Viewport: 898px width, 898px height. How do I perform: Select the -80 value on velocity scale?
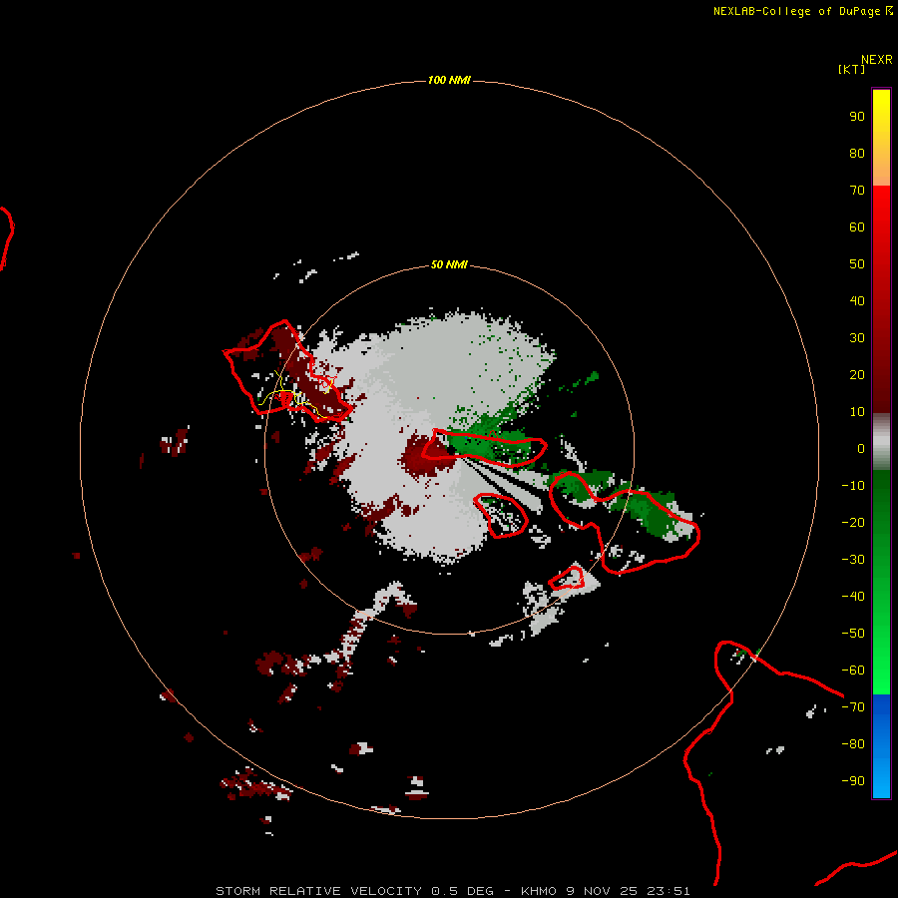(x=853, y=744)
